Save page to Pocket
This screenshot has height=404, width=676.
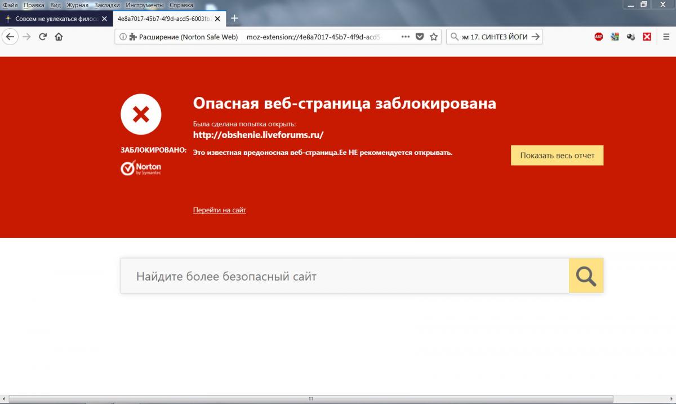pos(420,37)
